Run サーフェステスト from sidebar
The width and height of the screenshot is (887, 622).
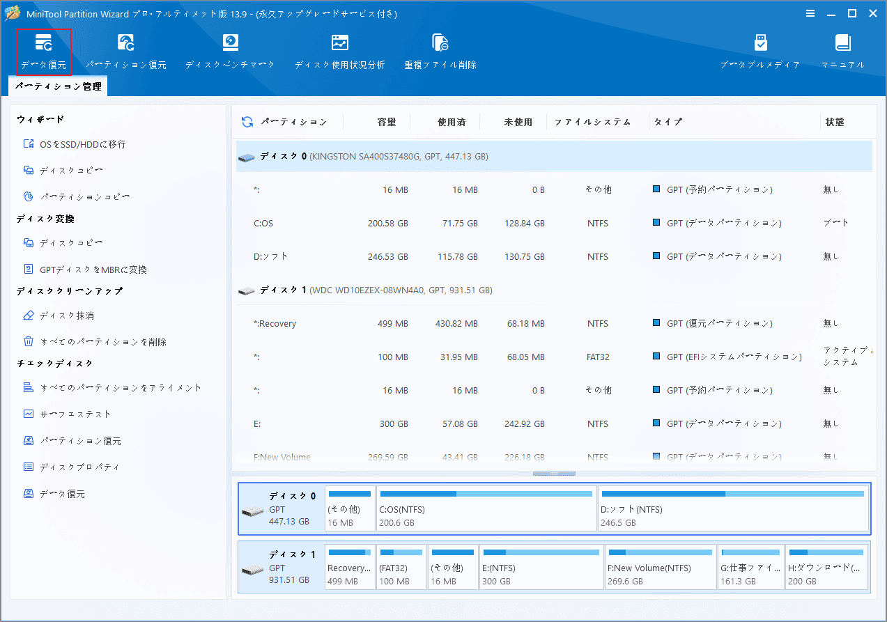click(x=75, y=414)
